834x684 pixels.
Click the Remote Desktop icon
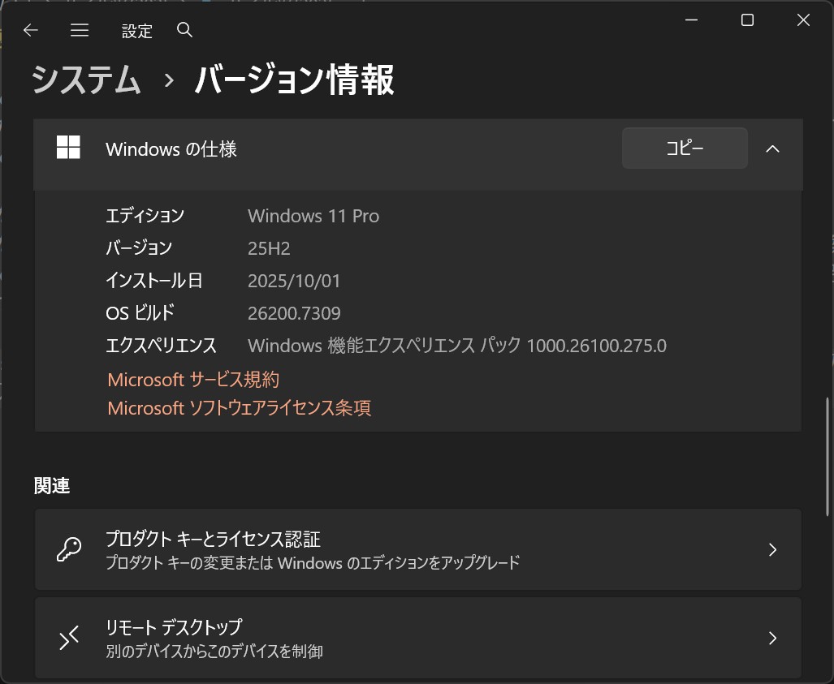pyautogui.click(x=69, y=637)
